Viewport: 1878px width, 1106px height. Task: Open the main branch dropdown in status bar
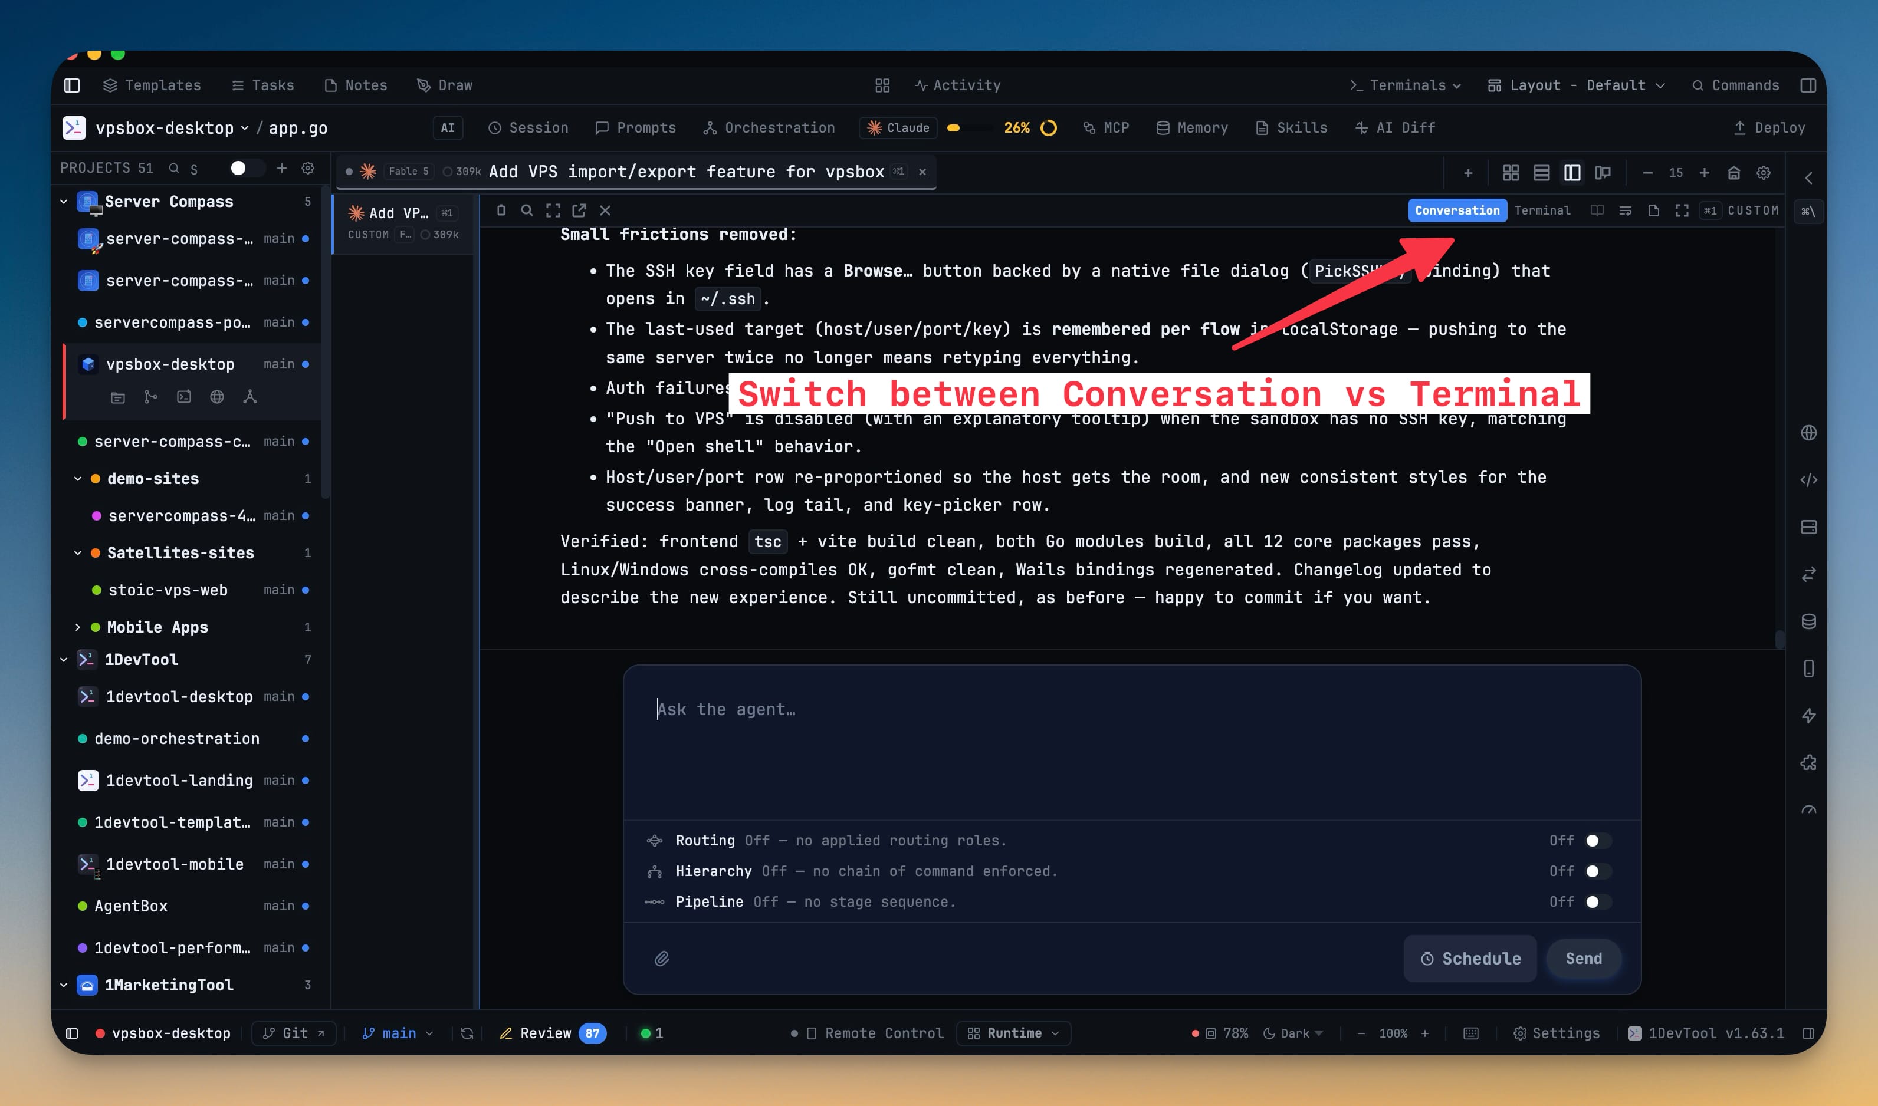(398, 1033)
